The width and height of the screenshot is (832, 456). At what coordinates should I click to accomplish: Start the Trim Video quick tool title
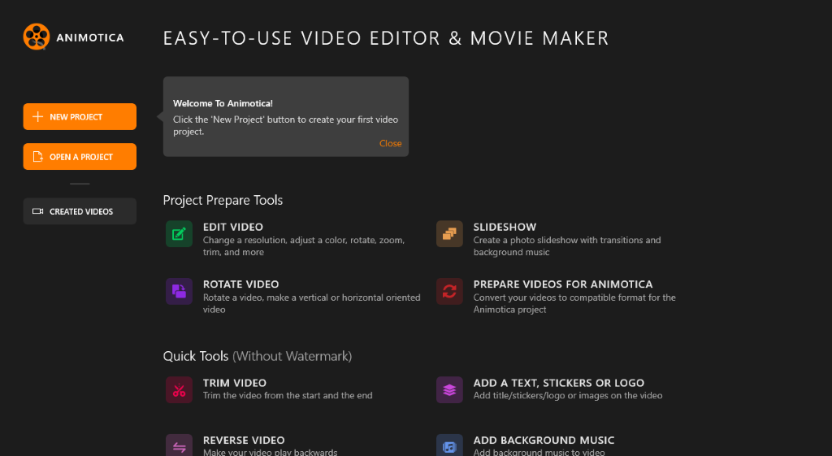pyautogui.click(x=235, y=383)
